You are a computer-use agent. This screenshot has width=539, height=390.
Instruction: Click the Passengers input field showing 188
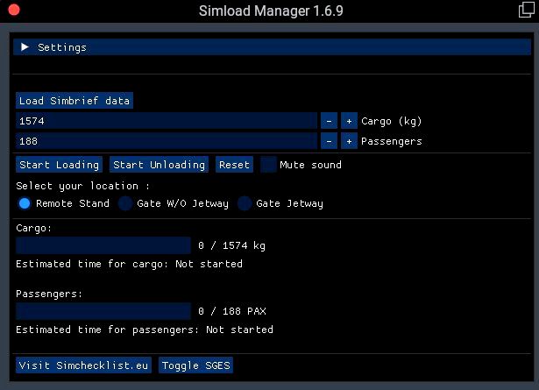(x=167, y=141)
